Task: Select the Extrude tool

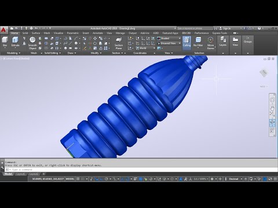Action: [x=15, y=42]
